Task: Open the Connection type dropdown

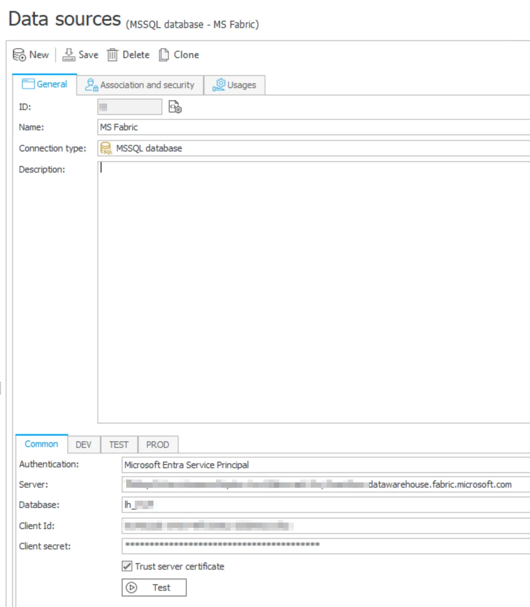Action: click(314, 148)
